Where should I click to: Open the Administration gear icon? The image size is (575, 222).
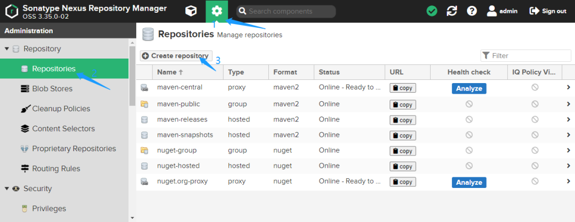pos(217,11)
